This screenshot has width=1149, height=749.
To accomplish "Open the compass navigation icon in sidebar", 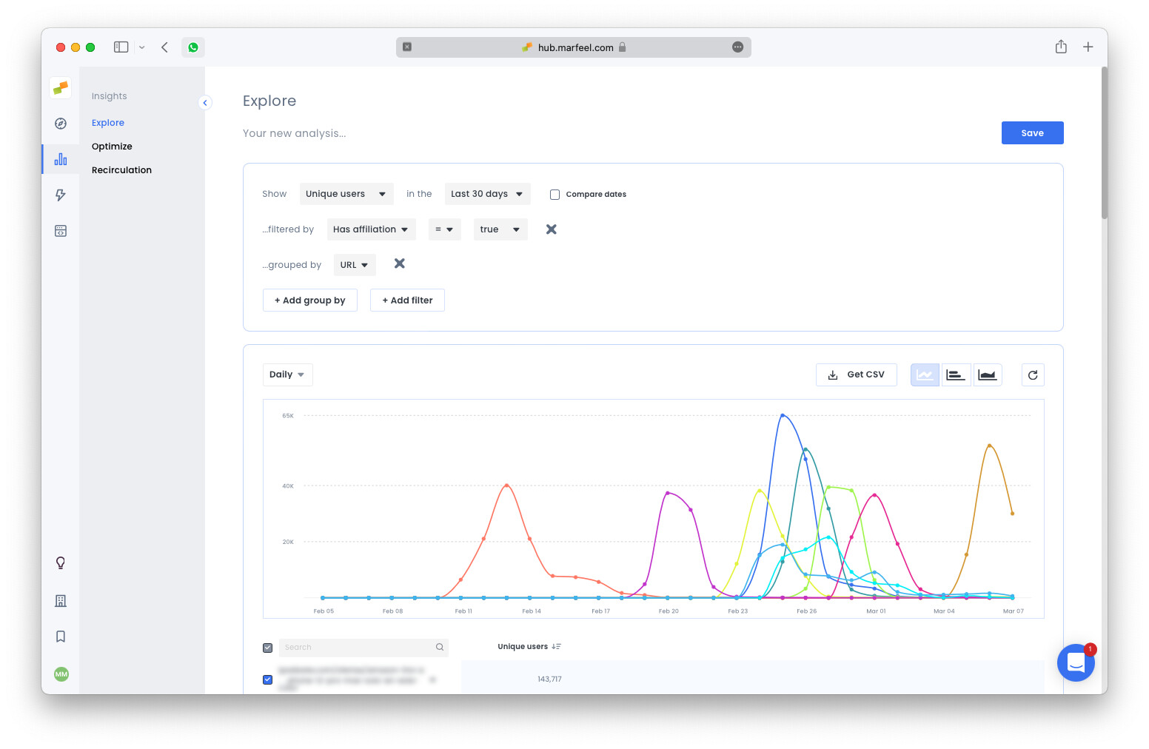I will [x=60, y=123].
